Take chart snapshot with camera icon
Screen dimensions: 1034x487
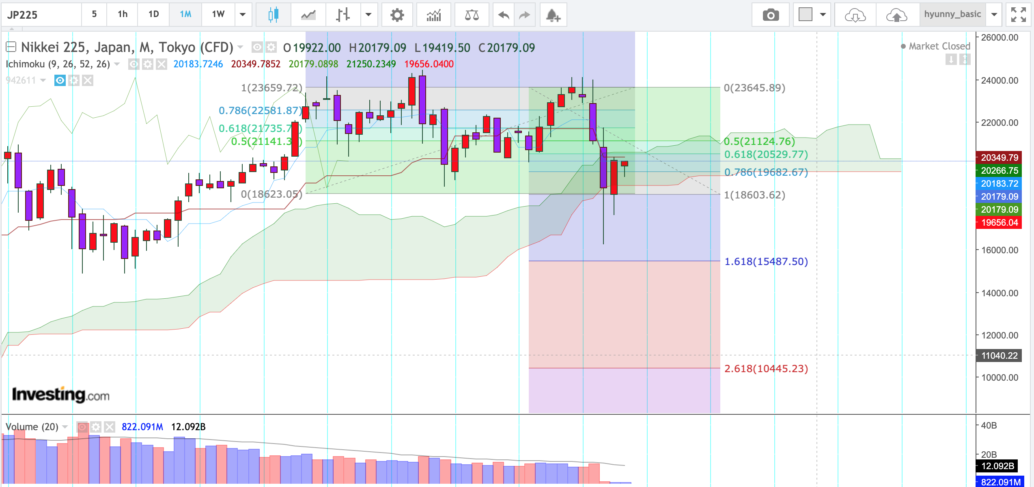coord(770,15)
